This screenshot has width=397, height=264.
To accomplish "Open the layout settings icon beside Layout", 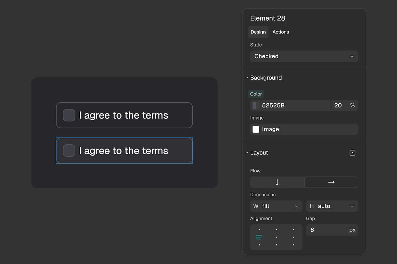I will pyautogui.click(x=352, y=153).
